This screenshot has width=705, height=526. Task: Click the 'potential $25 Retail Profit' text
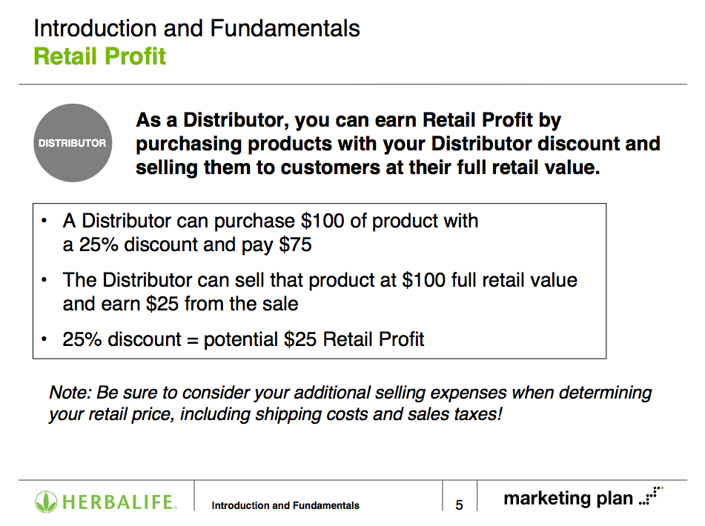point(314,339)
